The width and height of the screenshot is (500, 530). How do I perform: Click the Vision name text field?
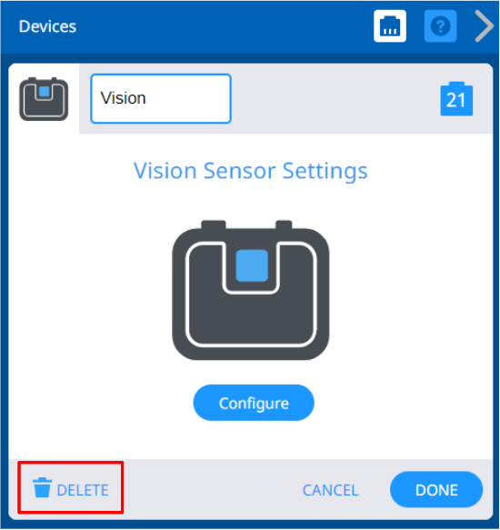tap(161, 99)
